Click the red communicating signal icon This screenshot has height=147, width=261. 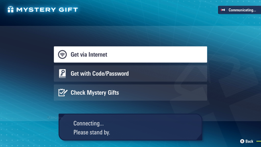click(223, 10)
